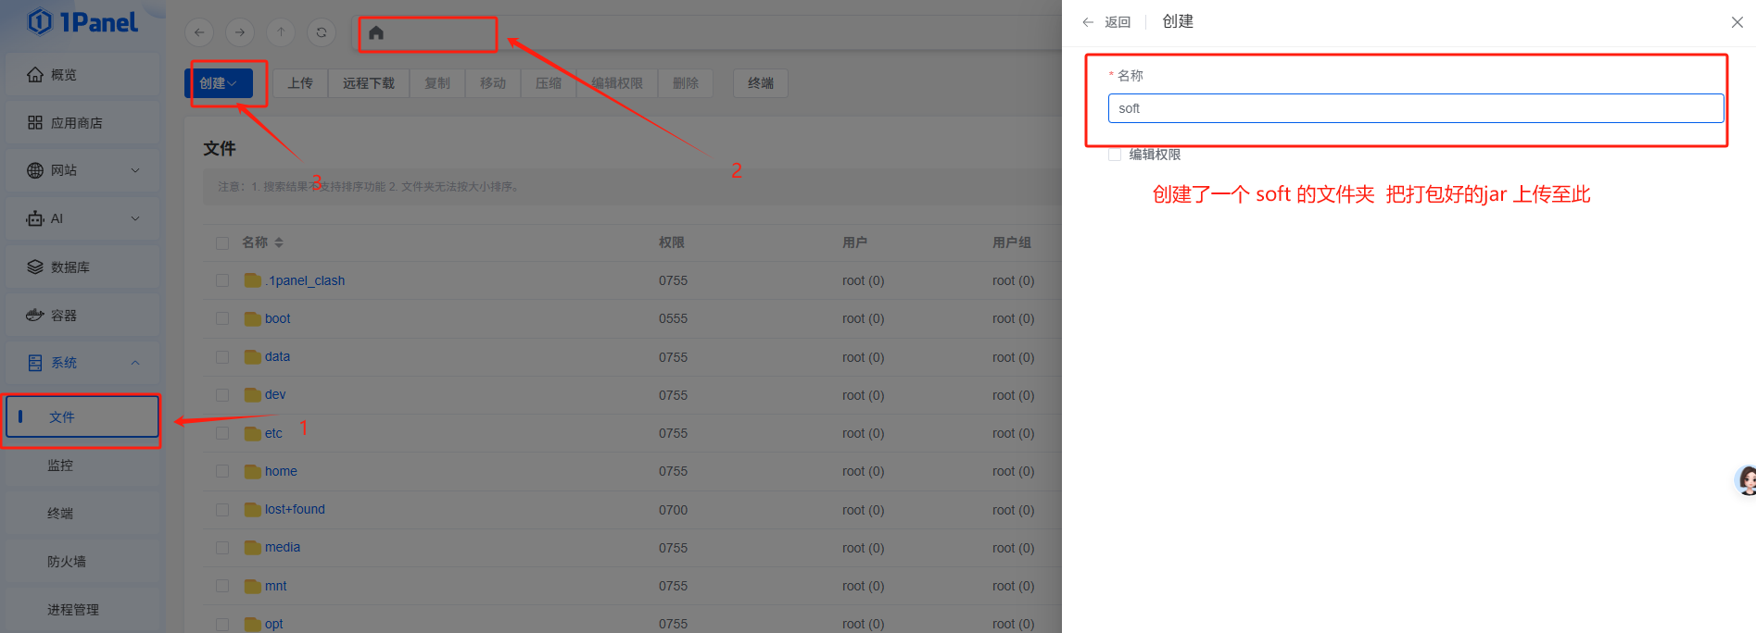Click the folder icon of mnt
Image resolution: width=1756 pixels, height=633 pixels.
[252, 586]
